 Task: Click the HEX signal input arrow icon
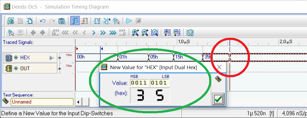tap(52, 58)
